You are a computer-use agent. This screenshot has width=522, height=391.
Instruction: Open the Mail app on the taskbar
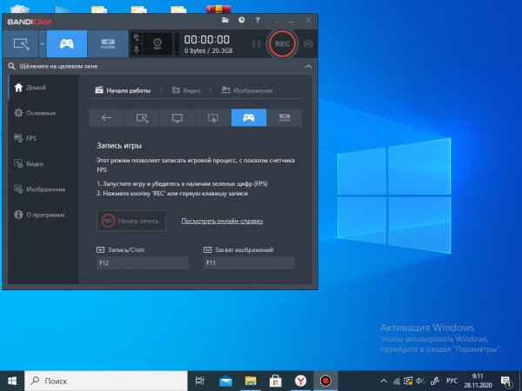click(225, 381)
